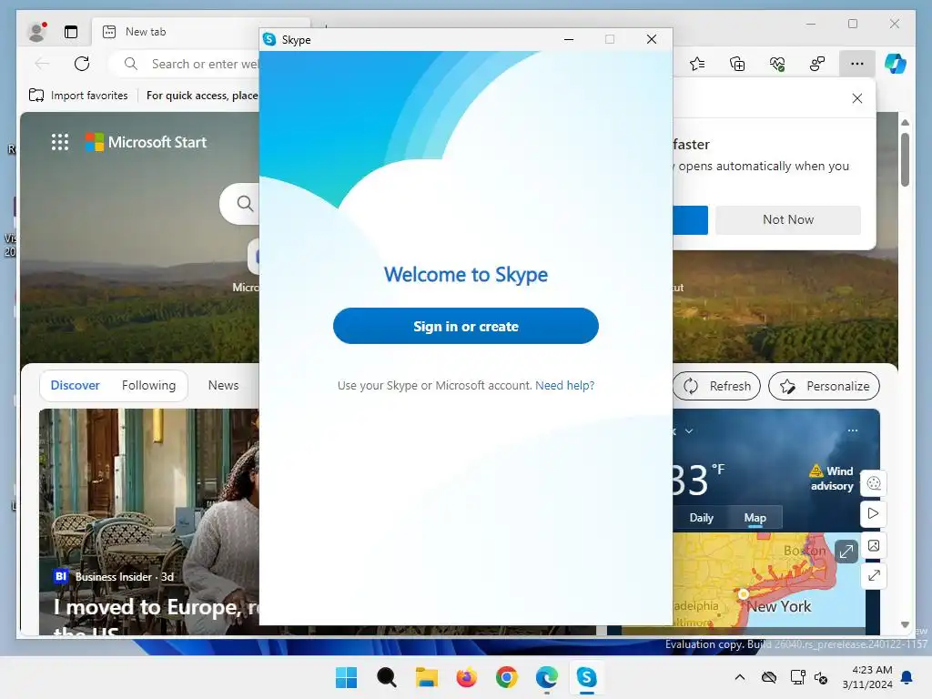The image size is (932, 699).
Task: Click the play icon on page sidebar
Action: (x=874, y=513)
